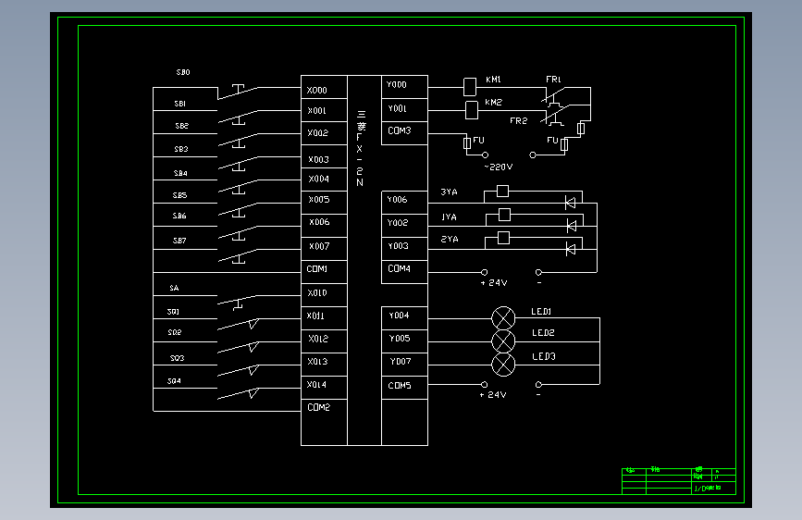Click the SB4 button label
Image resolution: width=802 pixels, height=520 pixels.
point(180,174)
